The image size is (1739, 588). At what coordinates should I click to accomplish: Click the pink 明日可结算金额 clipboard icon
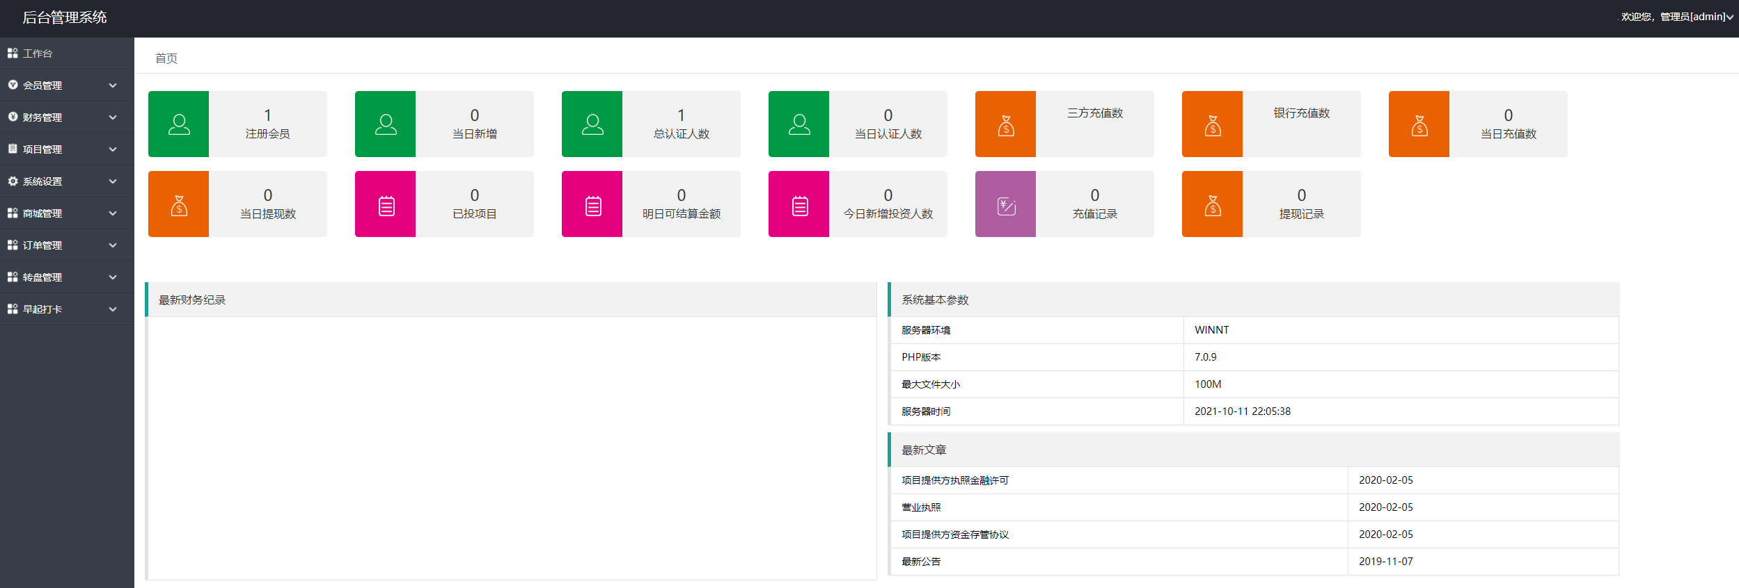[592, 204]
